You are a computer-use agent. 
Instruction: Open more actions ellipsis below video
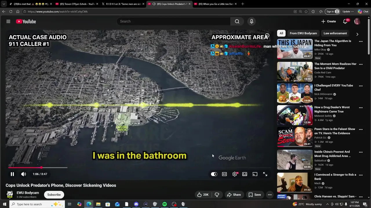pyautogui.click(x=270, y=195)
